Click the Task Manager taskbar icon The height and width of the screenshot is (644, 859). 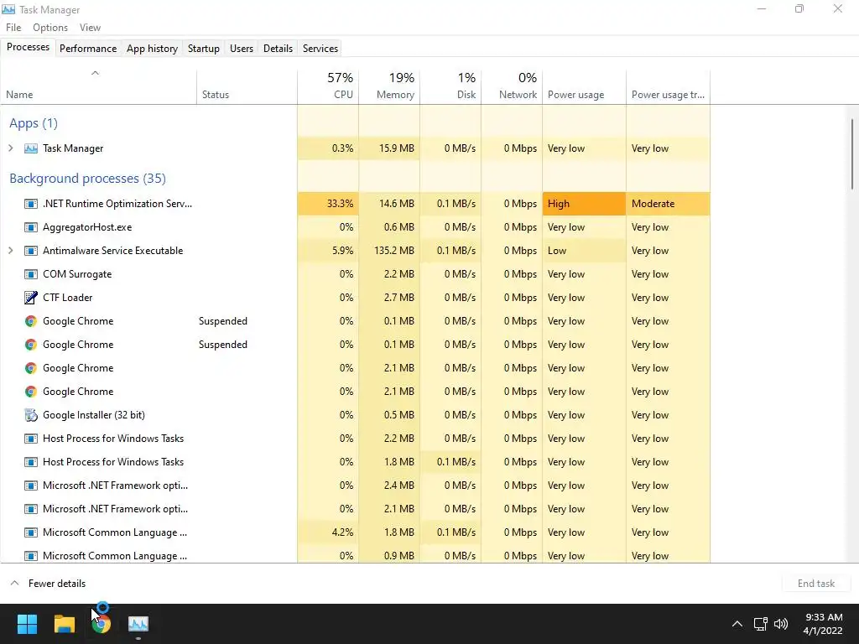point(138,624)
